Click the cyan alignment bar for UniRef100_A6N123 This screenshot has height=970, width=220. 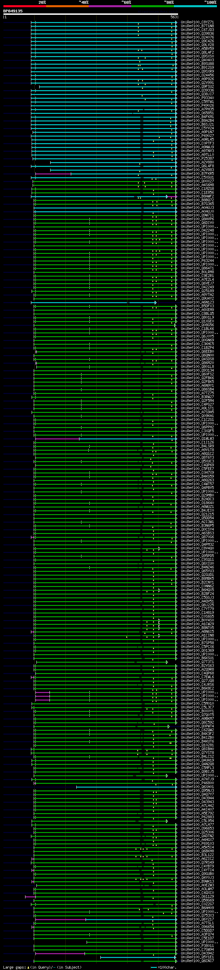(x=93, y=302)
